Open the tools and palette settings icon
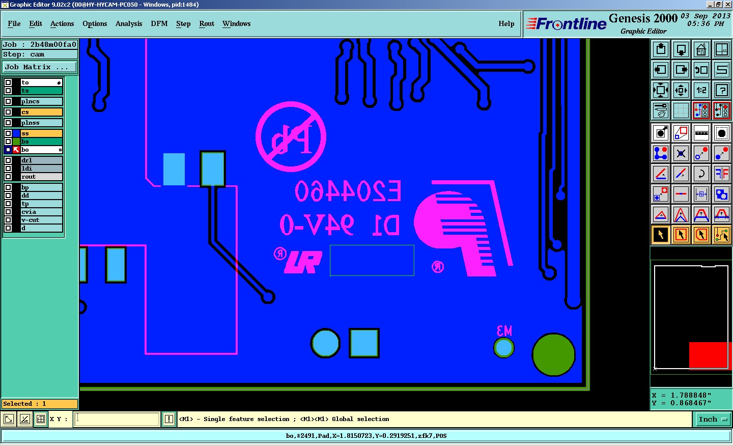The width and height of the screenshot is (733, 446). [661, 110]
